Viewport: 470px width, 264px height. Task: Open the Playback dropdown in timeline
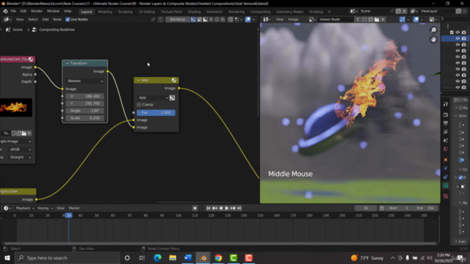tap(25, 208)
